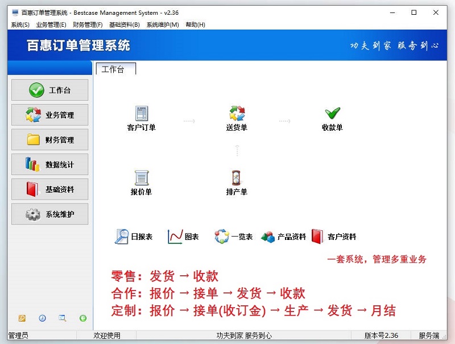Open the 报价单 scroll icon
This screenshot has height=344, width=455.
pyautogui.click(x=141, y=183)
